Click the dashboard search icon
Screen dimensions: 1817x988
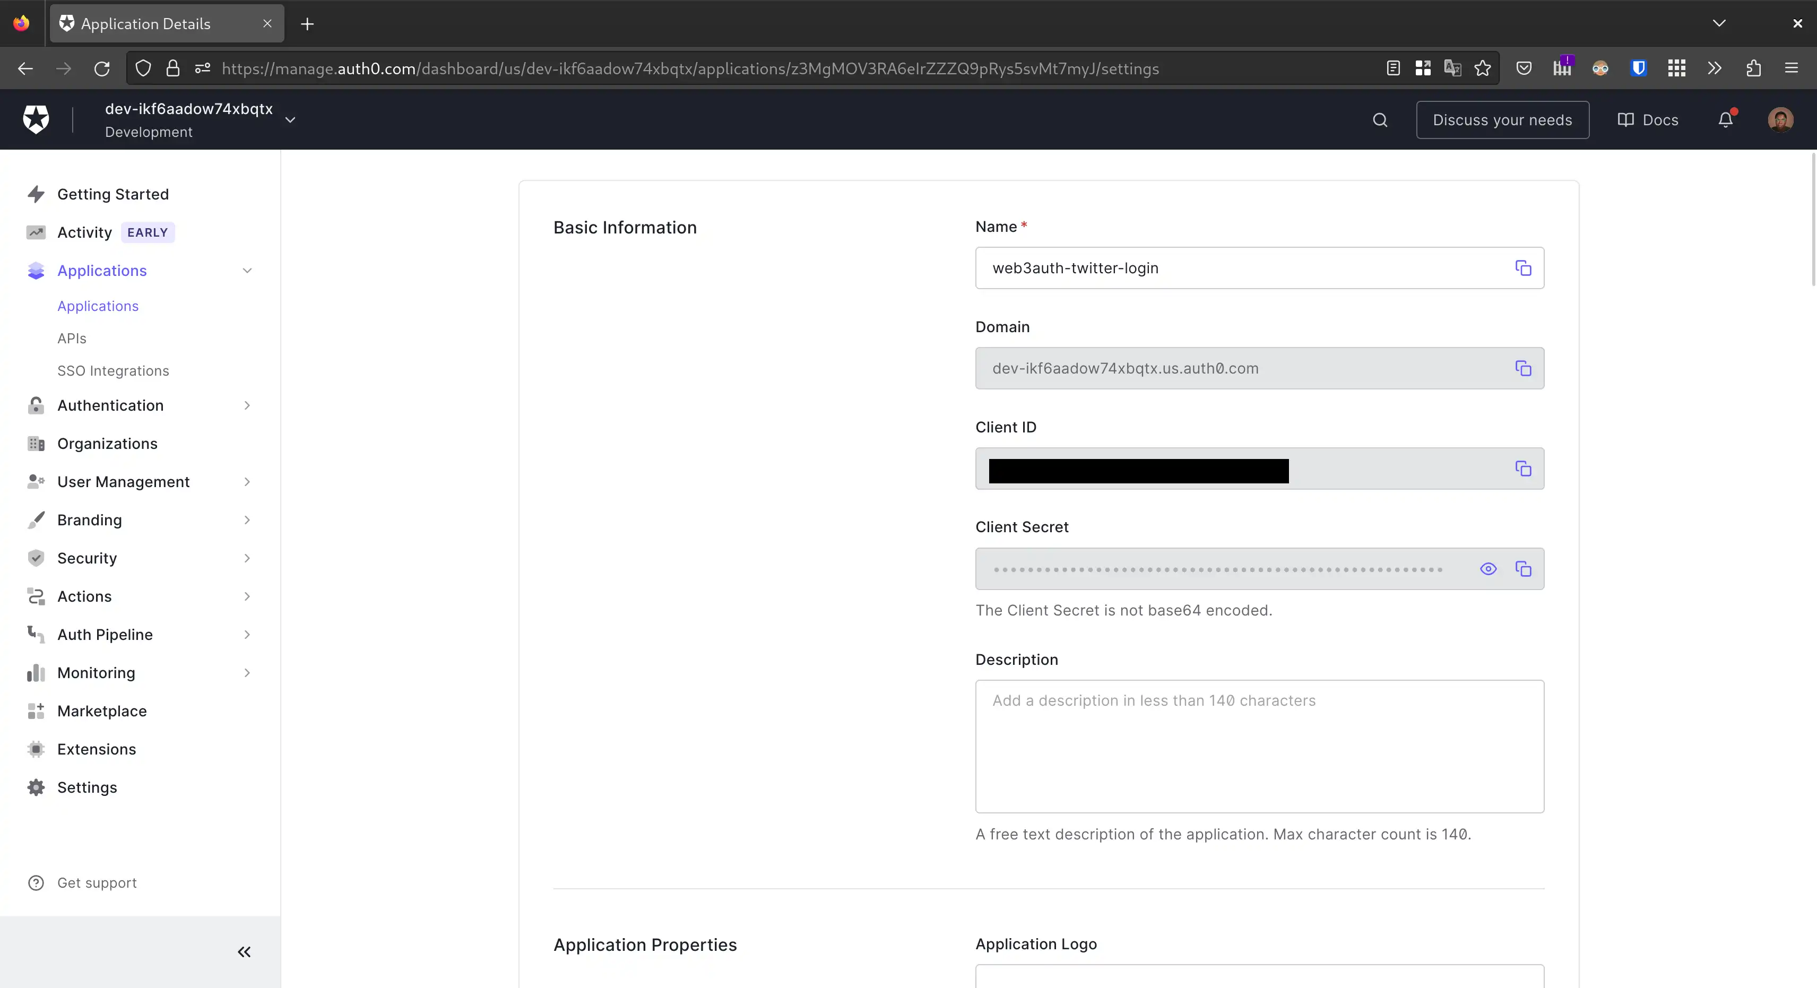[1380, 120]
